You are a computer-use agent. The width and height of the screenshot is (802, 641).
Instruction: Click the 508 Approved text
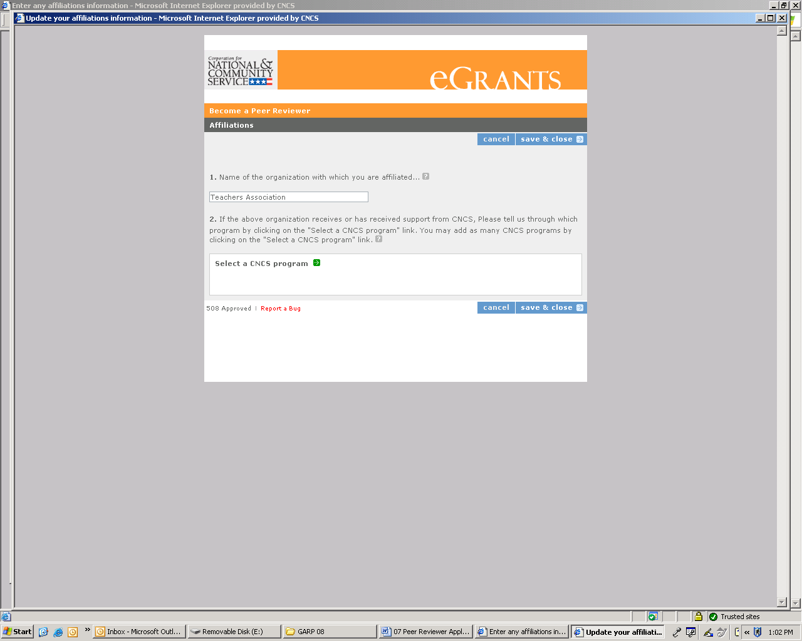[x=229, y=309]
